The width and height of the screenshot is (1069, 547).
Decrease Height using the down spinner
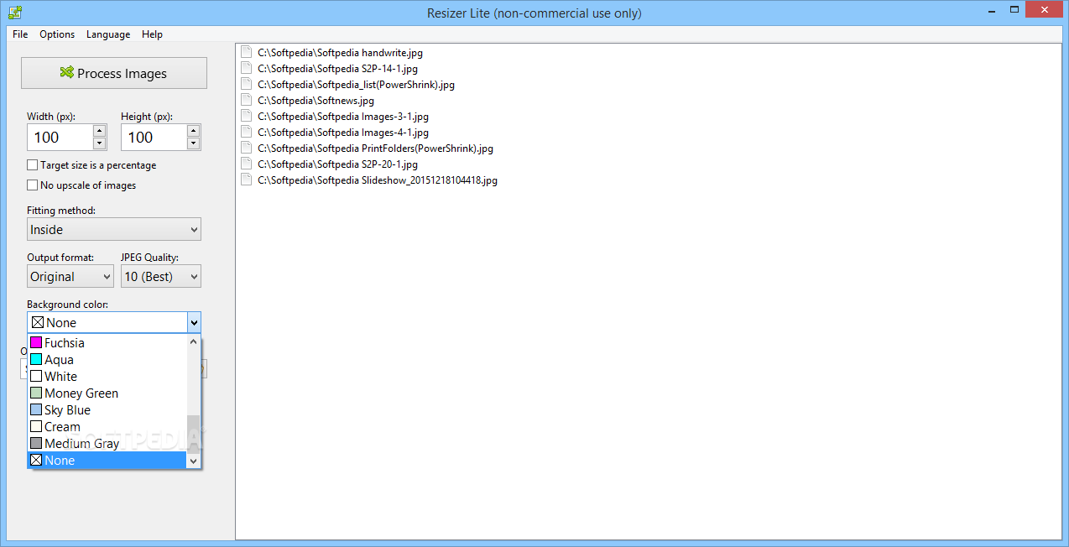(193, 143)
